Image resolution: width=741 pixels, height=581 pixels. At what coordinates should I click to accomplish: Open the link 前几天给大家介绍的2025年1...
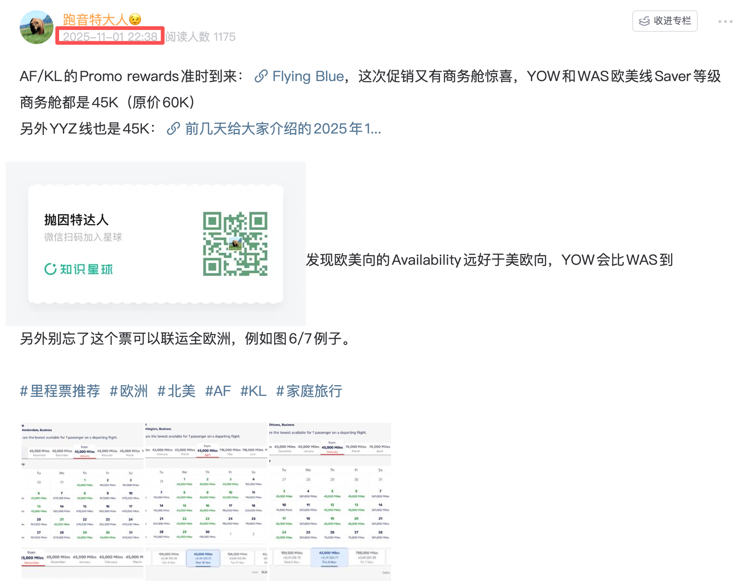(x=283, y=128)
